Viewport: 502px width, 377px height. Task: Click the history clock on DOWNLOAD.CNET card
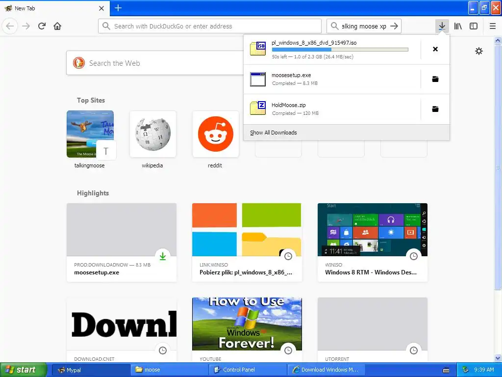click(x=163, y=350)
